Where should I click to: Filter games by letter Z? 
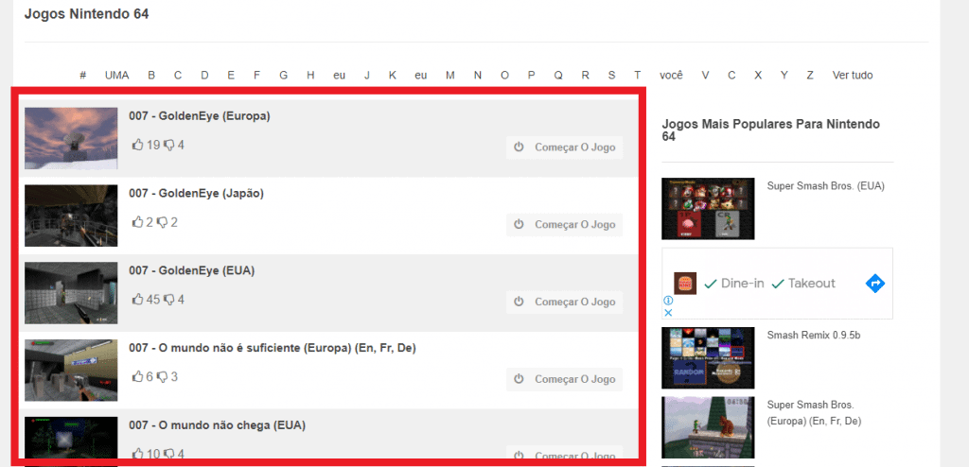810,76
